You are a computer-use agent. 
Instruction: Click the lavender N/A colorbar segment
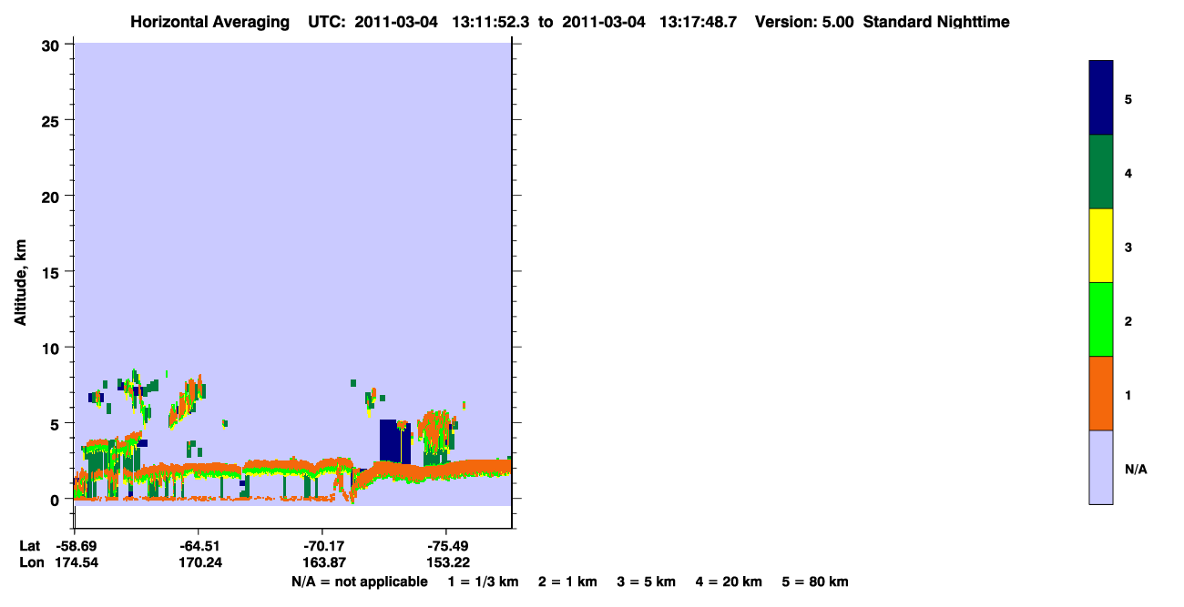coord(1101,467)
